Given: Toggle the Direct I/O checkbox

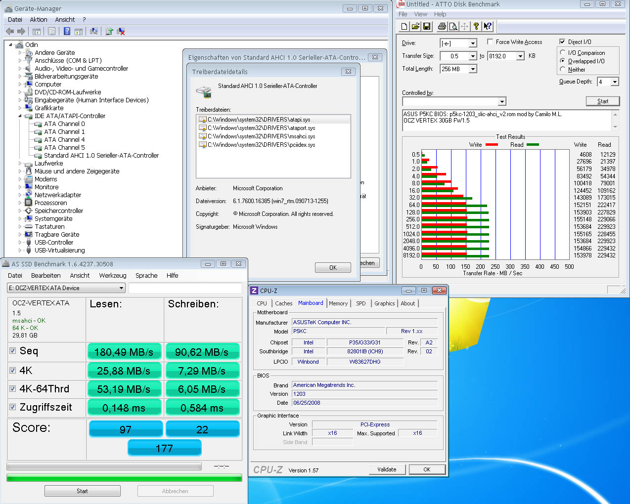Looking at the screenshot, I should (562, 42).
